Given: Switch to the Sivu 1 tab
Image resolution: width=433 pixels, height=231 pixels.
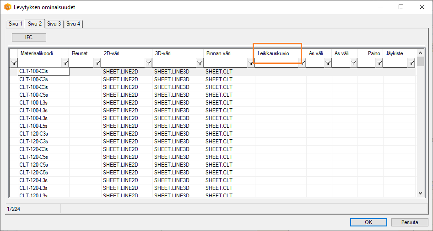Looking at the screenshot, I should [15, 24].
